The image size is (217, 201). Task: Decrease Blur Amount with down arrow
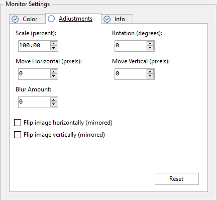tap(54, 105)
